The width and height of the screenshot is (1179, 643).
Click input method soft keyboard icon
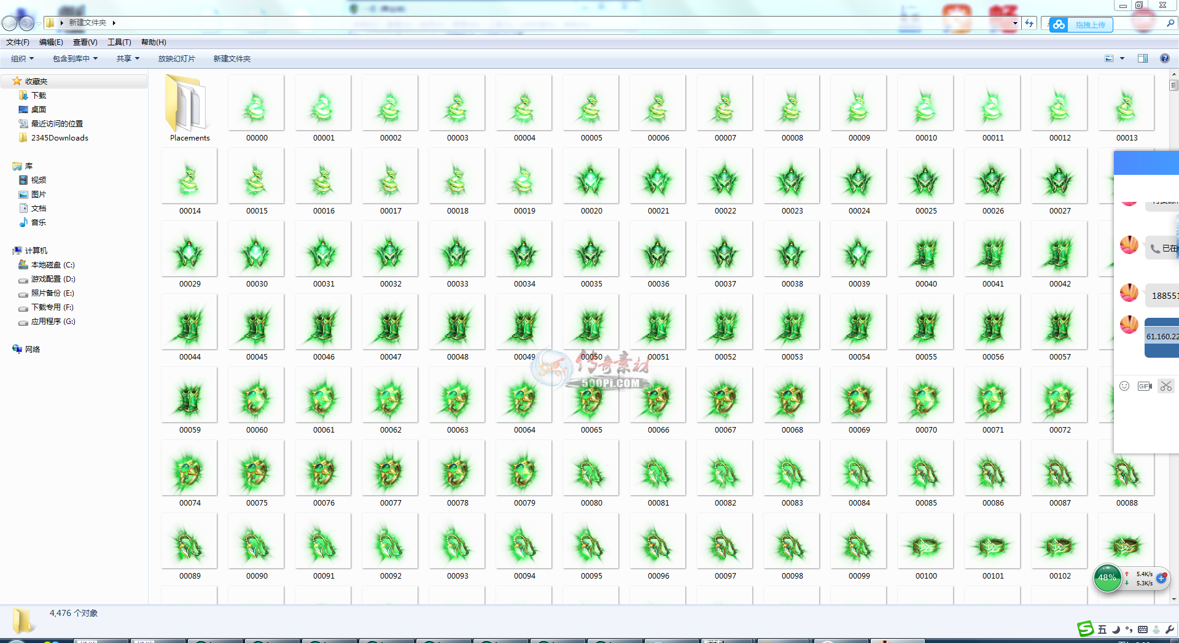pyautogui.click(x=1143, y=630)
